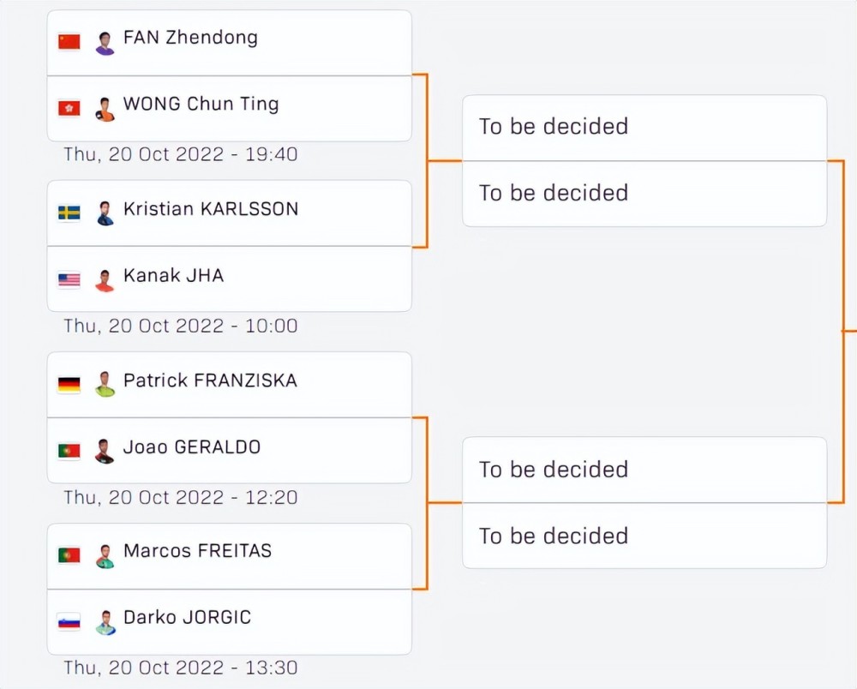Click Portugal flag beside Joao GERALDO
This screenshot has width=857, height=689.
coord(69,451)
